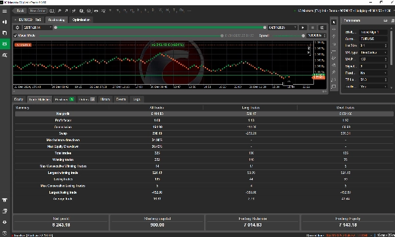This screenshot has width=395, height=237.
Task: Select the crosshair tool in drawing toolbar
Action: click(x=334, y=29)
